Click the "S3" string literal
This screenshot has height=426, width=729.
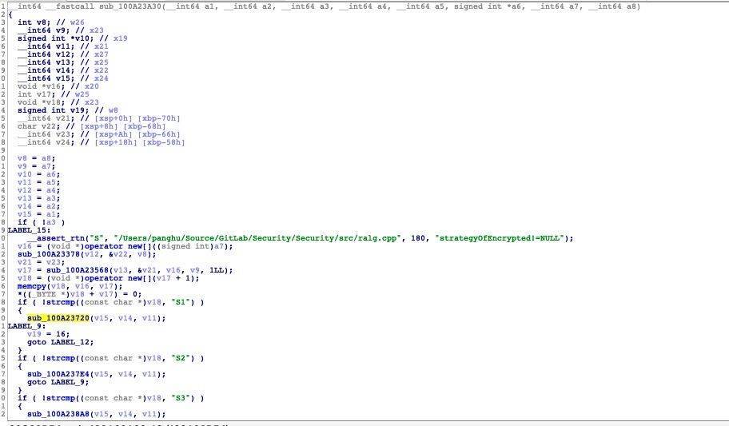click(x=181, y=399)
